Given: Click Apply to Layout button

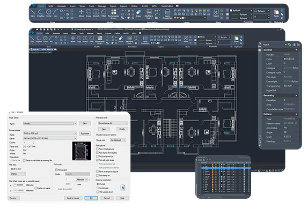Looking at the screenshot, I should click(x=73, y=198).
